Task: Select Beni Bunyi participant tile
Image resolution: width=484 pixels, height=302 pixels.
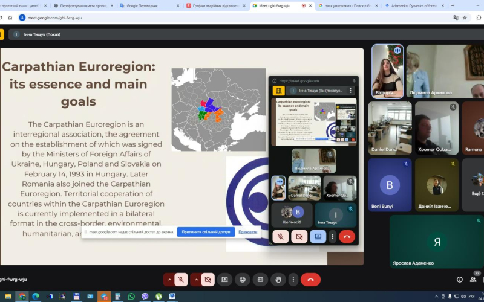Action: (389, 186)
